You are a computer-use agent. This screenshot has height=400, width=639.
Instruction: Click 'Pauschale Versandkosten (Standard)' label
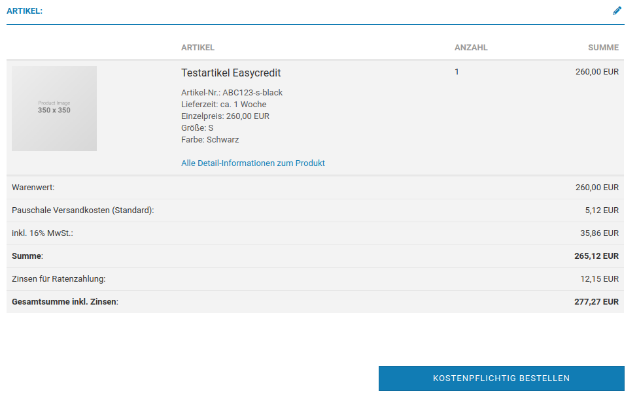coord(82,210)
